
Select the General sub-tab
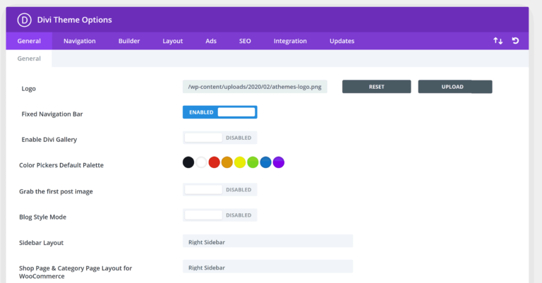tap(29, 59)
